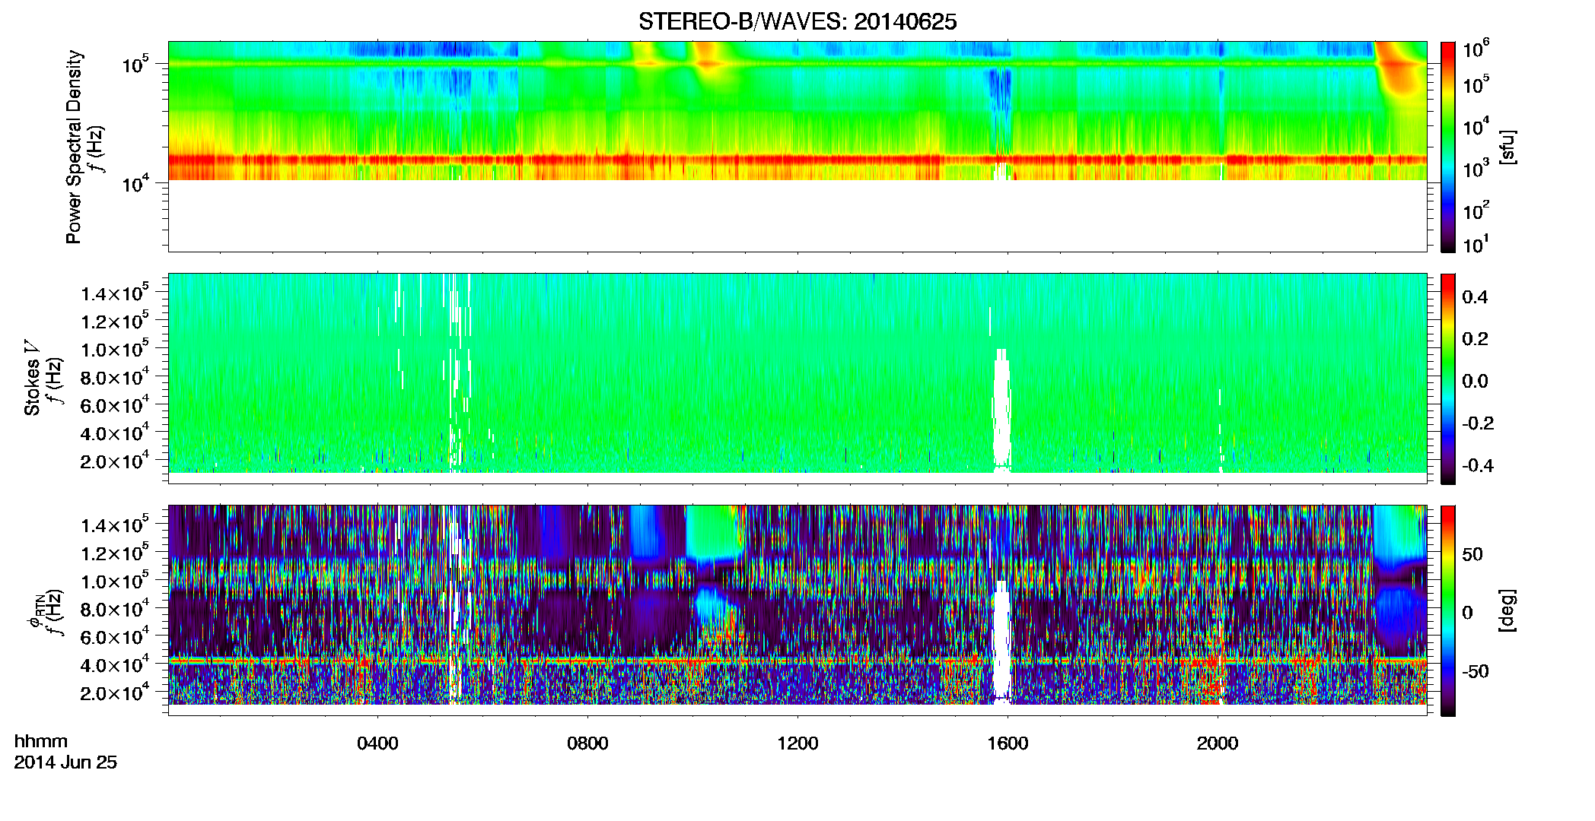Click 8.0×10^4 tick in the Stokes V panel

point(114,378)
